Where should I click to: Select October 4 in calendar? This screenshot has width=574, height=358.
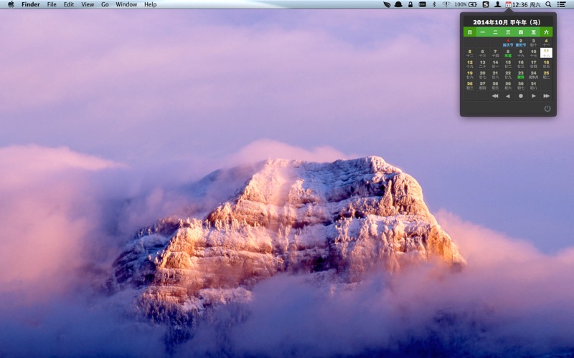546,42
